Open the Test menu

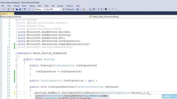[53, 6]
